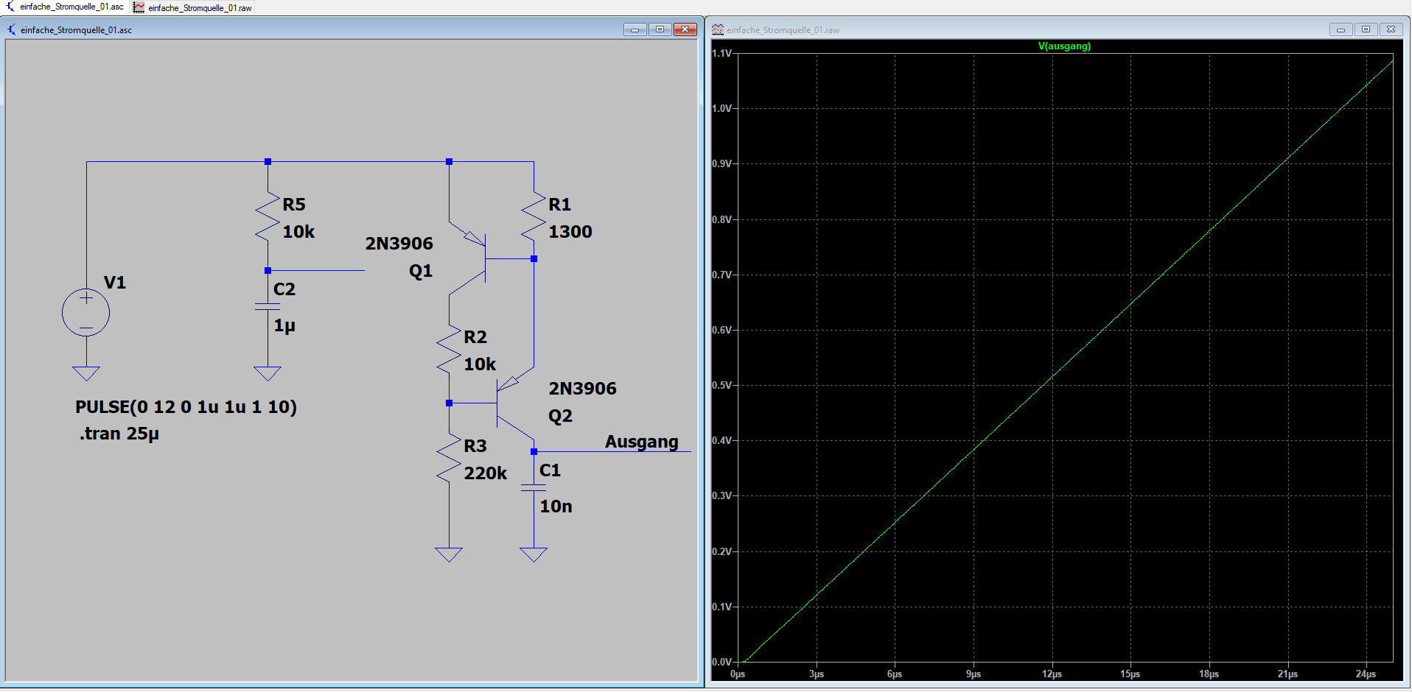
Task: Click the .tran 25µ directive
Action: pyautogui.click(x=119, y=434)
